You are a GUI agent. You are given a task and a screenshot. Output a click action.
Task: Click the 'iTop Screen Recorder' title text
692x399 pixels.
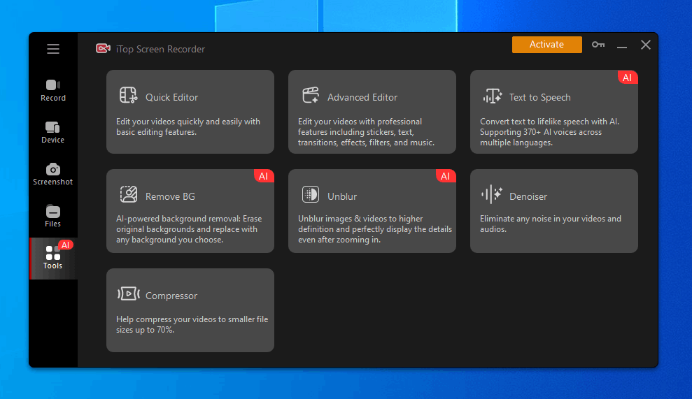(x=160, y=50)
